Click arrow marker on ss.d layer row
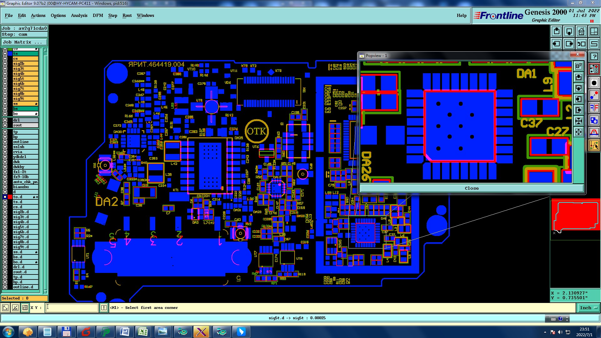 [x=36, y=252]
